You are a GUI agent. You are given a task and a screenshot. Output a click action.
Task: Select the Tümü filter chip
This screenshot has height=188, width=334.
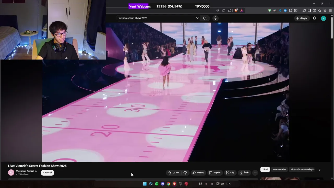(x=265, y=169)
